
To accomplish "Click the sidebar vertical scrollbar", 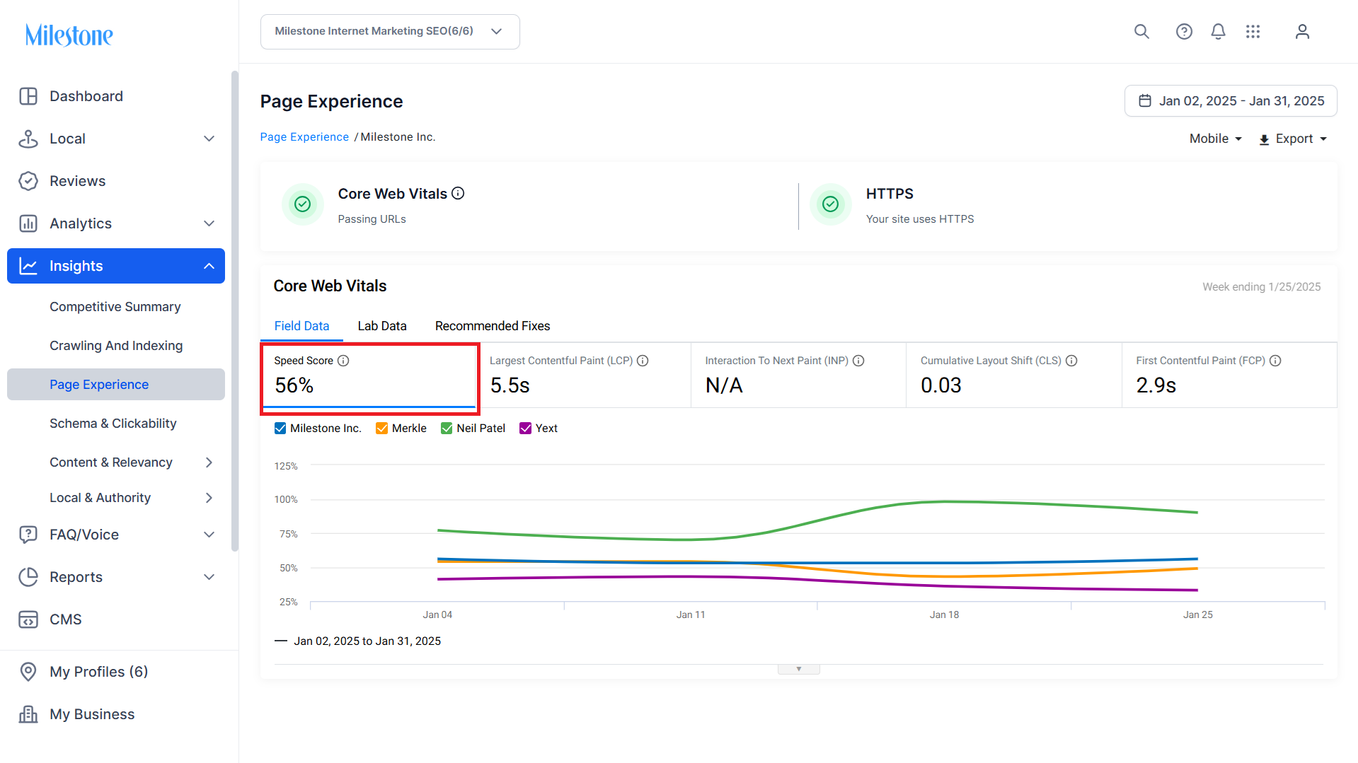I will pyautogui.click(x=235, y=311).
